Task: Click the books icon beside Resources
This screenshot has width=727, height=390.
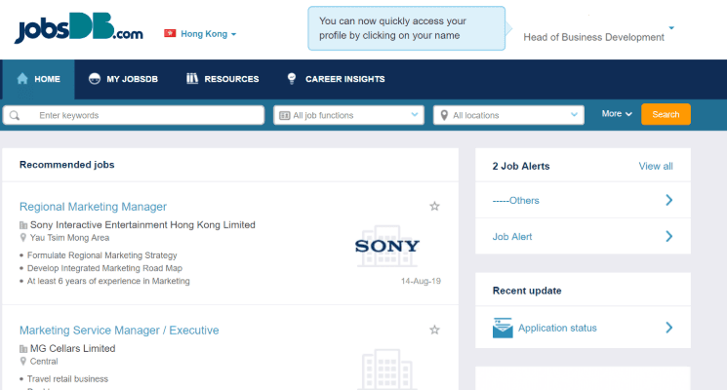Action: [192, 79]
